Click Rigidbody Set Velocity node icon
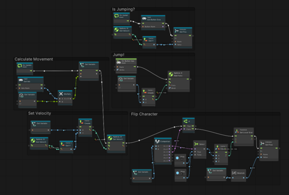Viewport: 289px width, 195px height. coord(110,138)
